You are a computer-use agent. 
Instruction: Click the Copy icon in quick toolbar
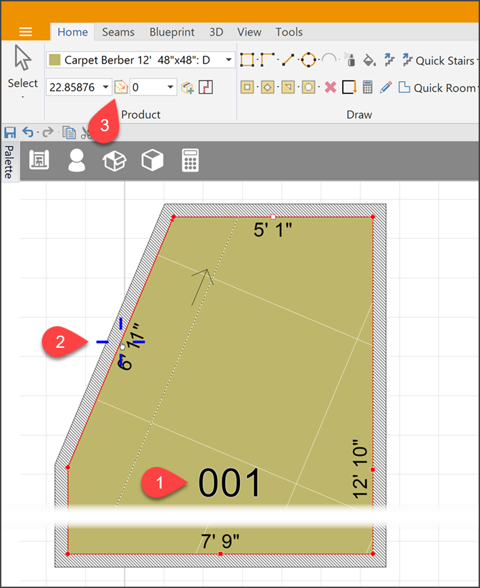pyautogui.click(x=69, y=133)
